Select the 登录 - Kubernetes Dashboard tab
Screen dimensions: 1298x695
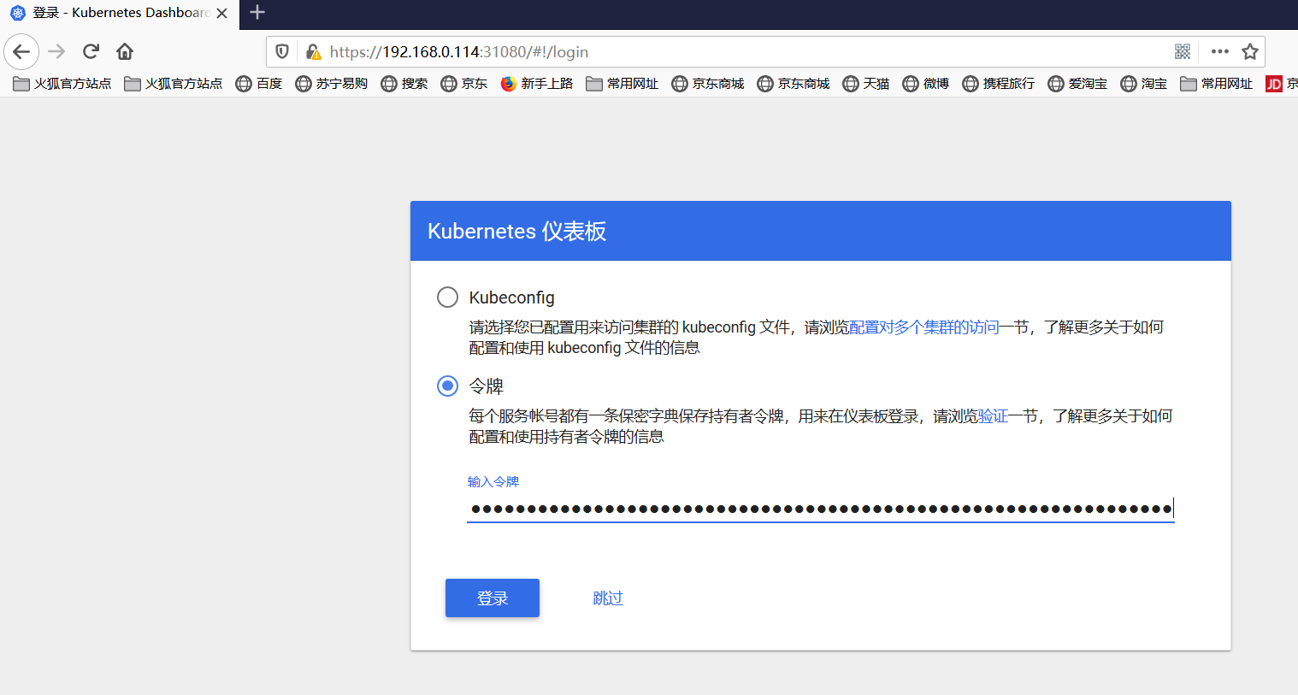click(120, 13)
